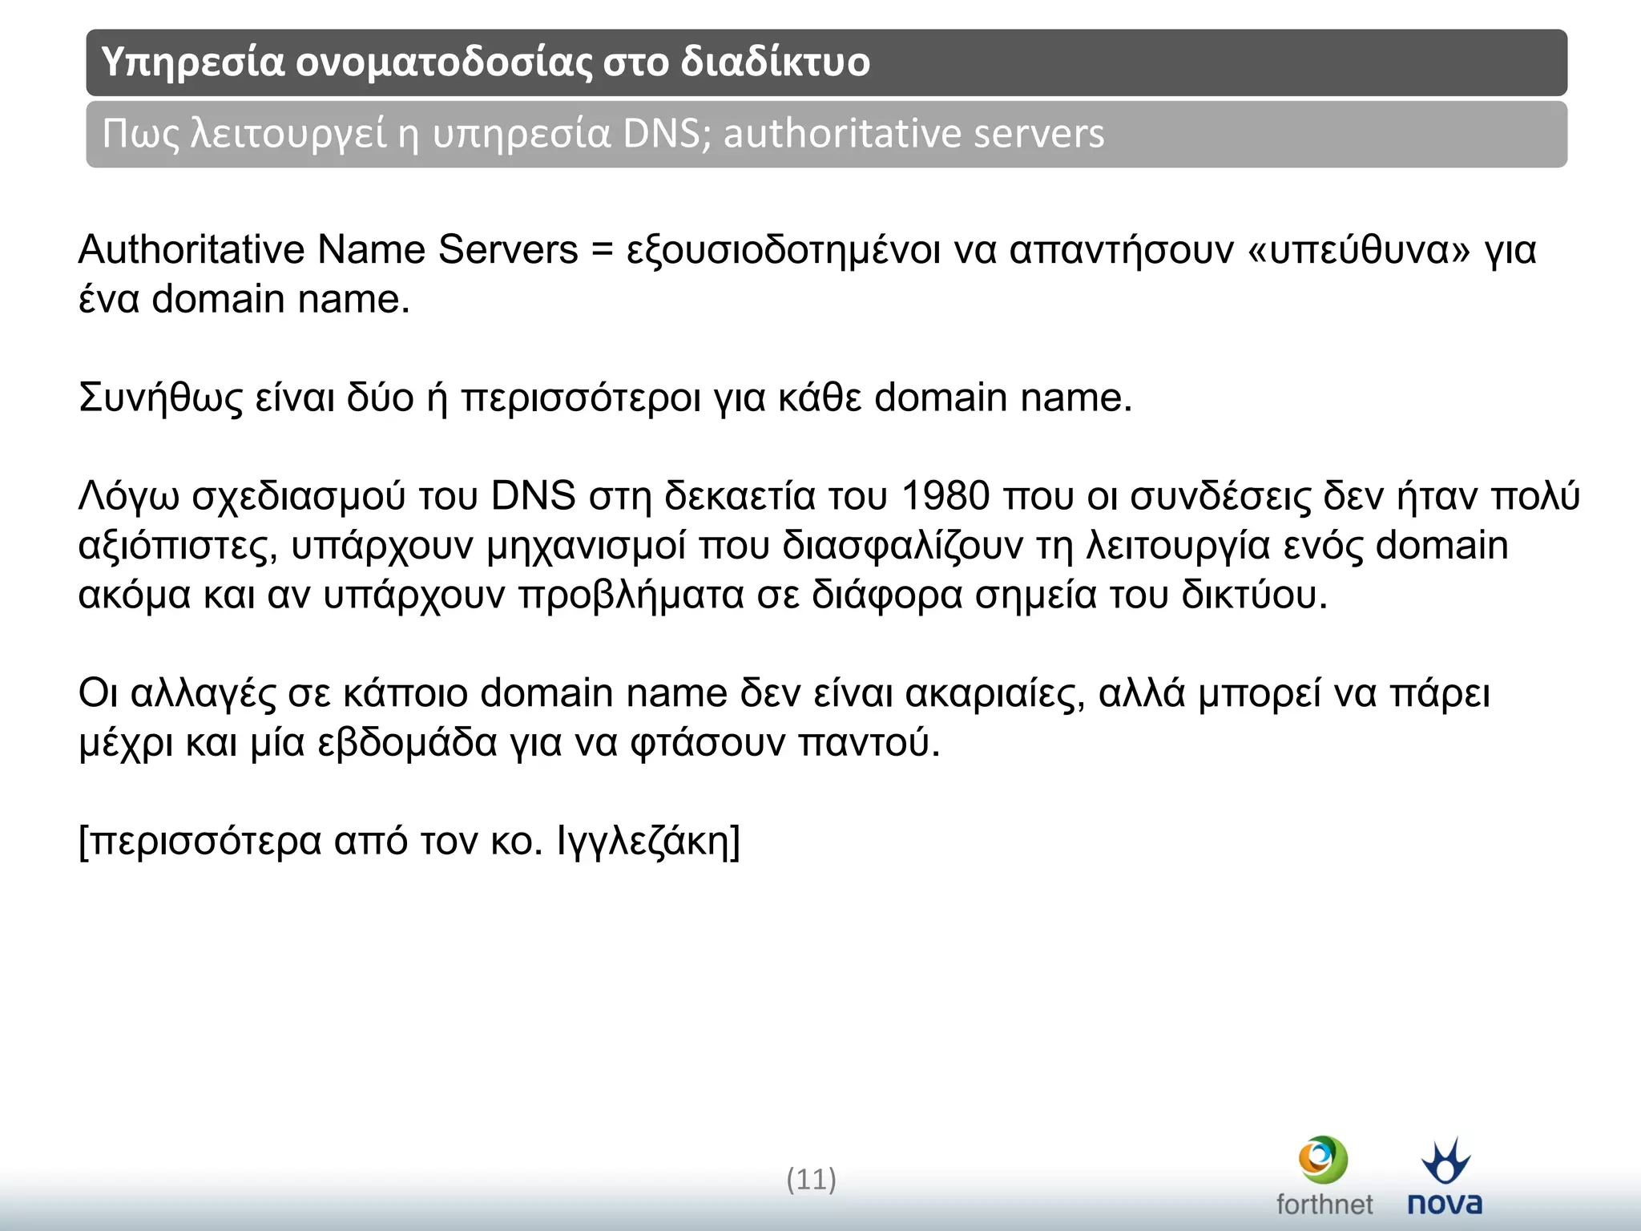Click the Nova logo
This screenshot has height=1231, width=1641.
[1445, 1176]
